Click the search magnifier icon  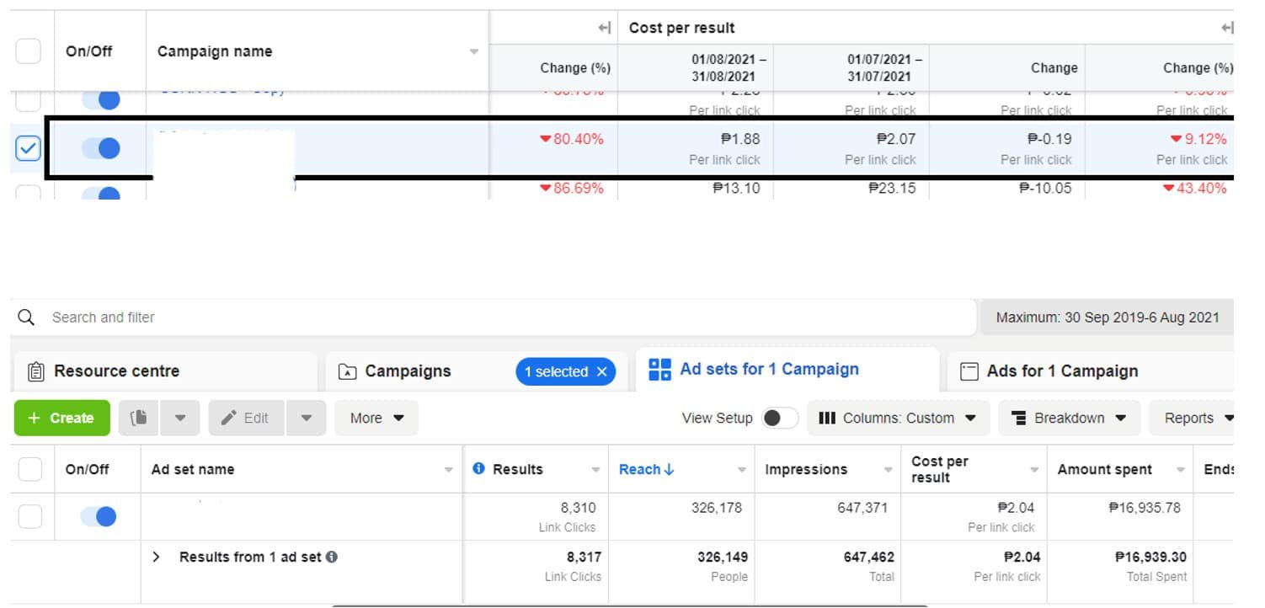pos(26,317)
